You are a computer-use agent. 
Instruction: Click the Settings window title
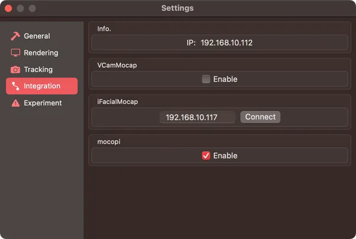click(177, 8)
